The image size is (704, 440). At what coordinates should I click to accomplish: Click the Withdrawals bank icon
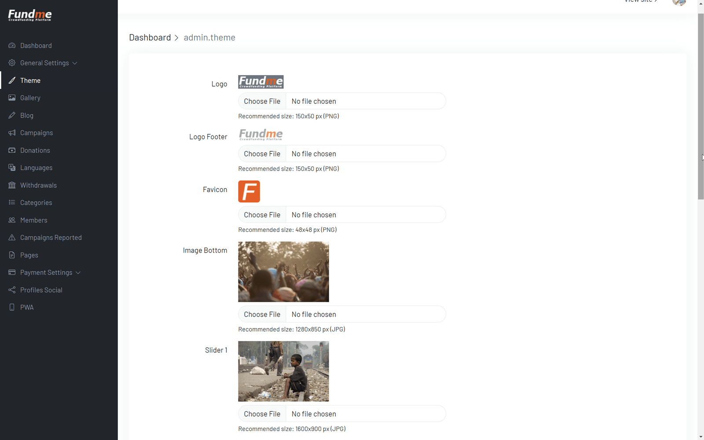coord(12,185)
